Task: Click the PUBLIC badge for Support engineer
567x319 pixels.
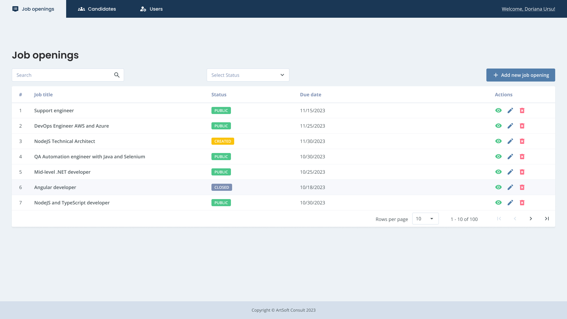Action: [x=221, y=110]
